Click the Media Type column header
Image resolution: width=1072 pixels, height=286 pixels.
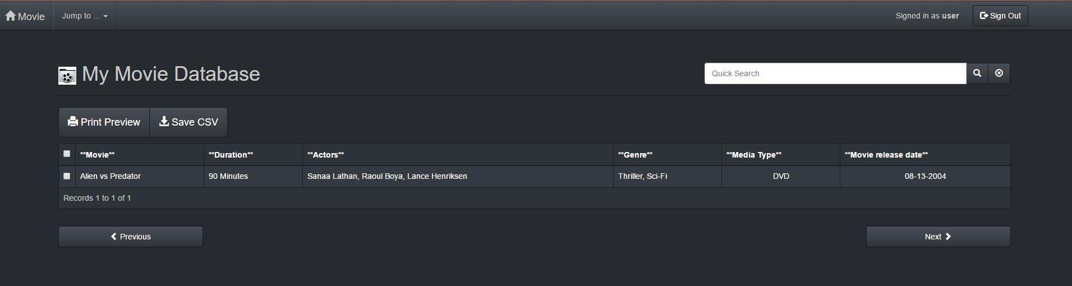753,155
